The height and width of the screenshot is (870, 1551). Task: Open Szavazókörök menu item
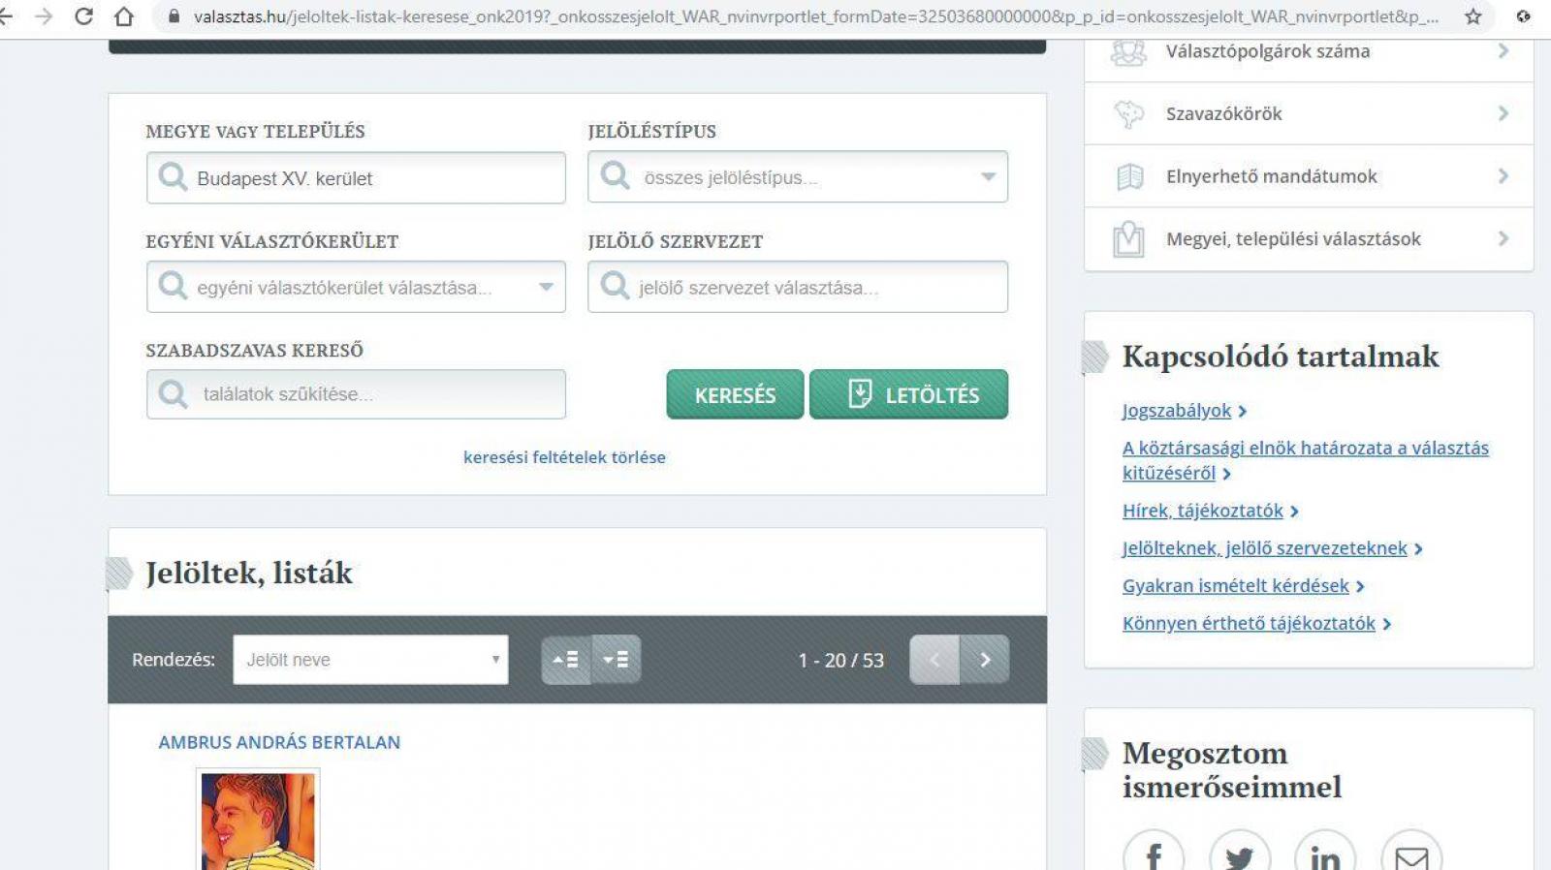[1309, 113]
